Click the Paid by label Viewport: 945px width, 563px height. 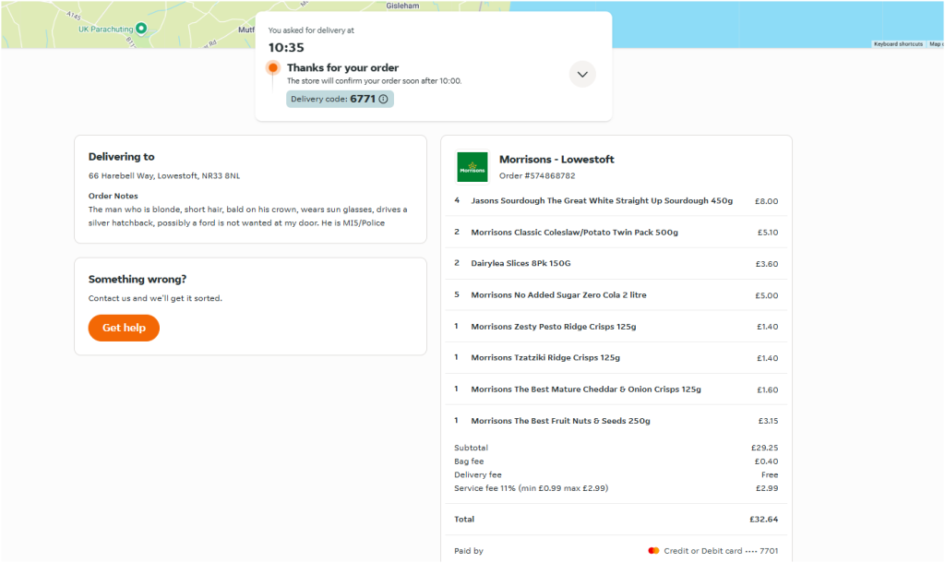coord(468,551)
